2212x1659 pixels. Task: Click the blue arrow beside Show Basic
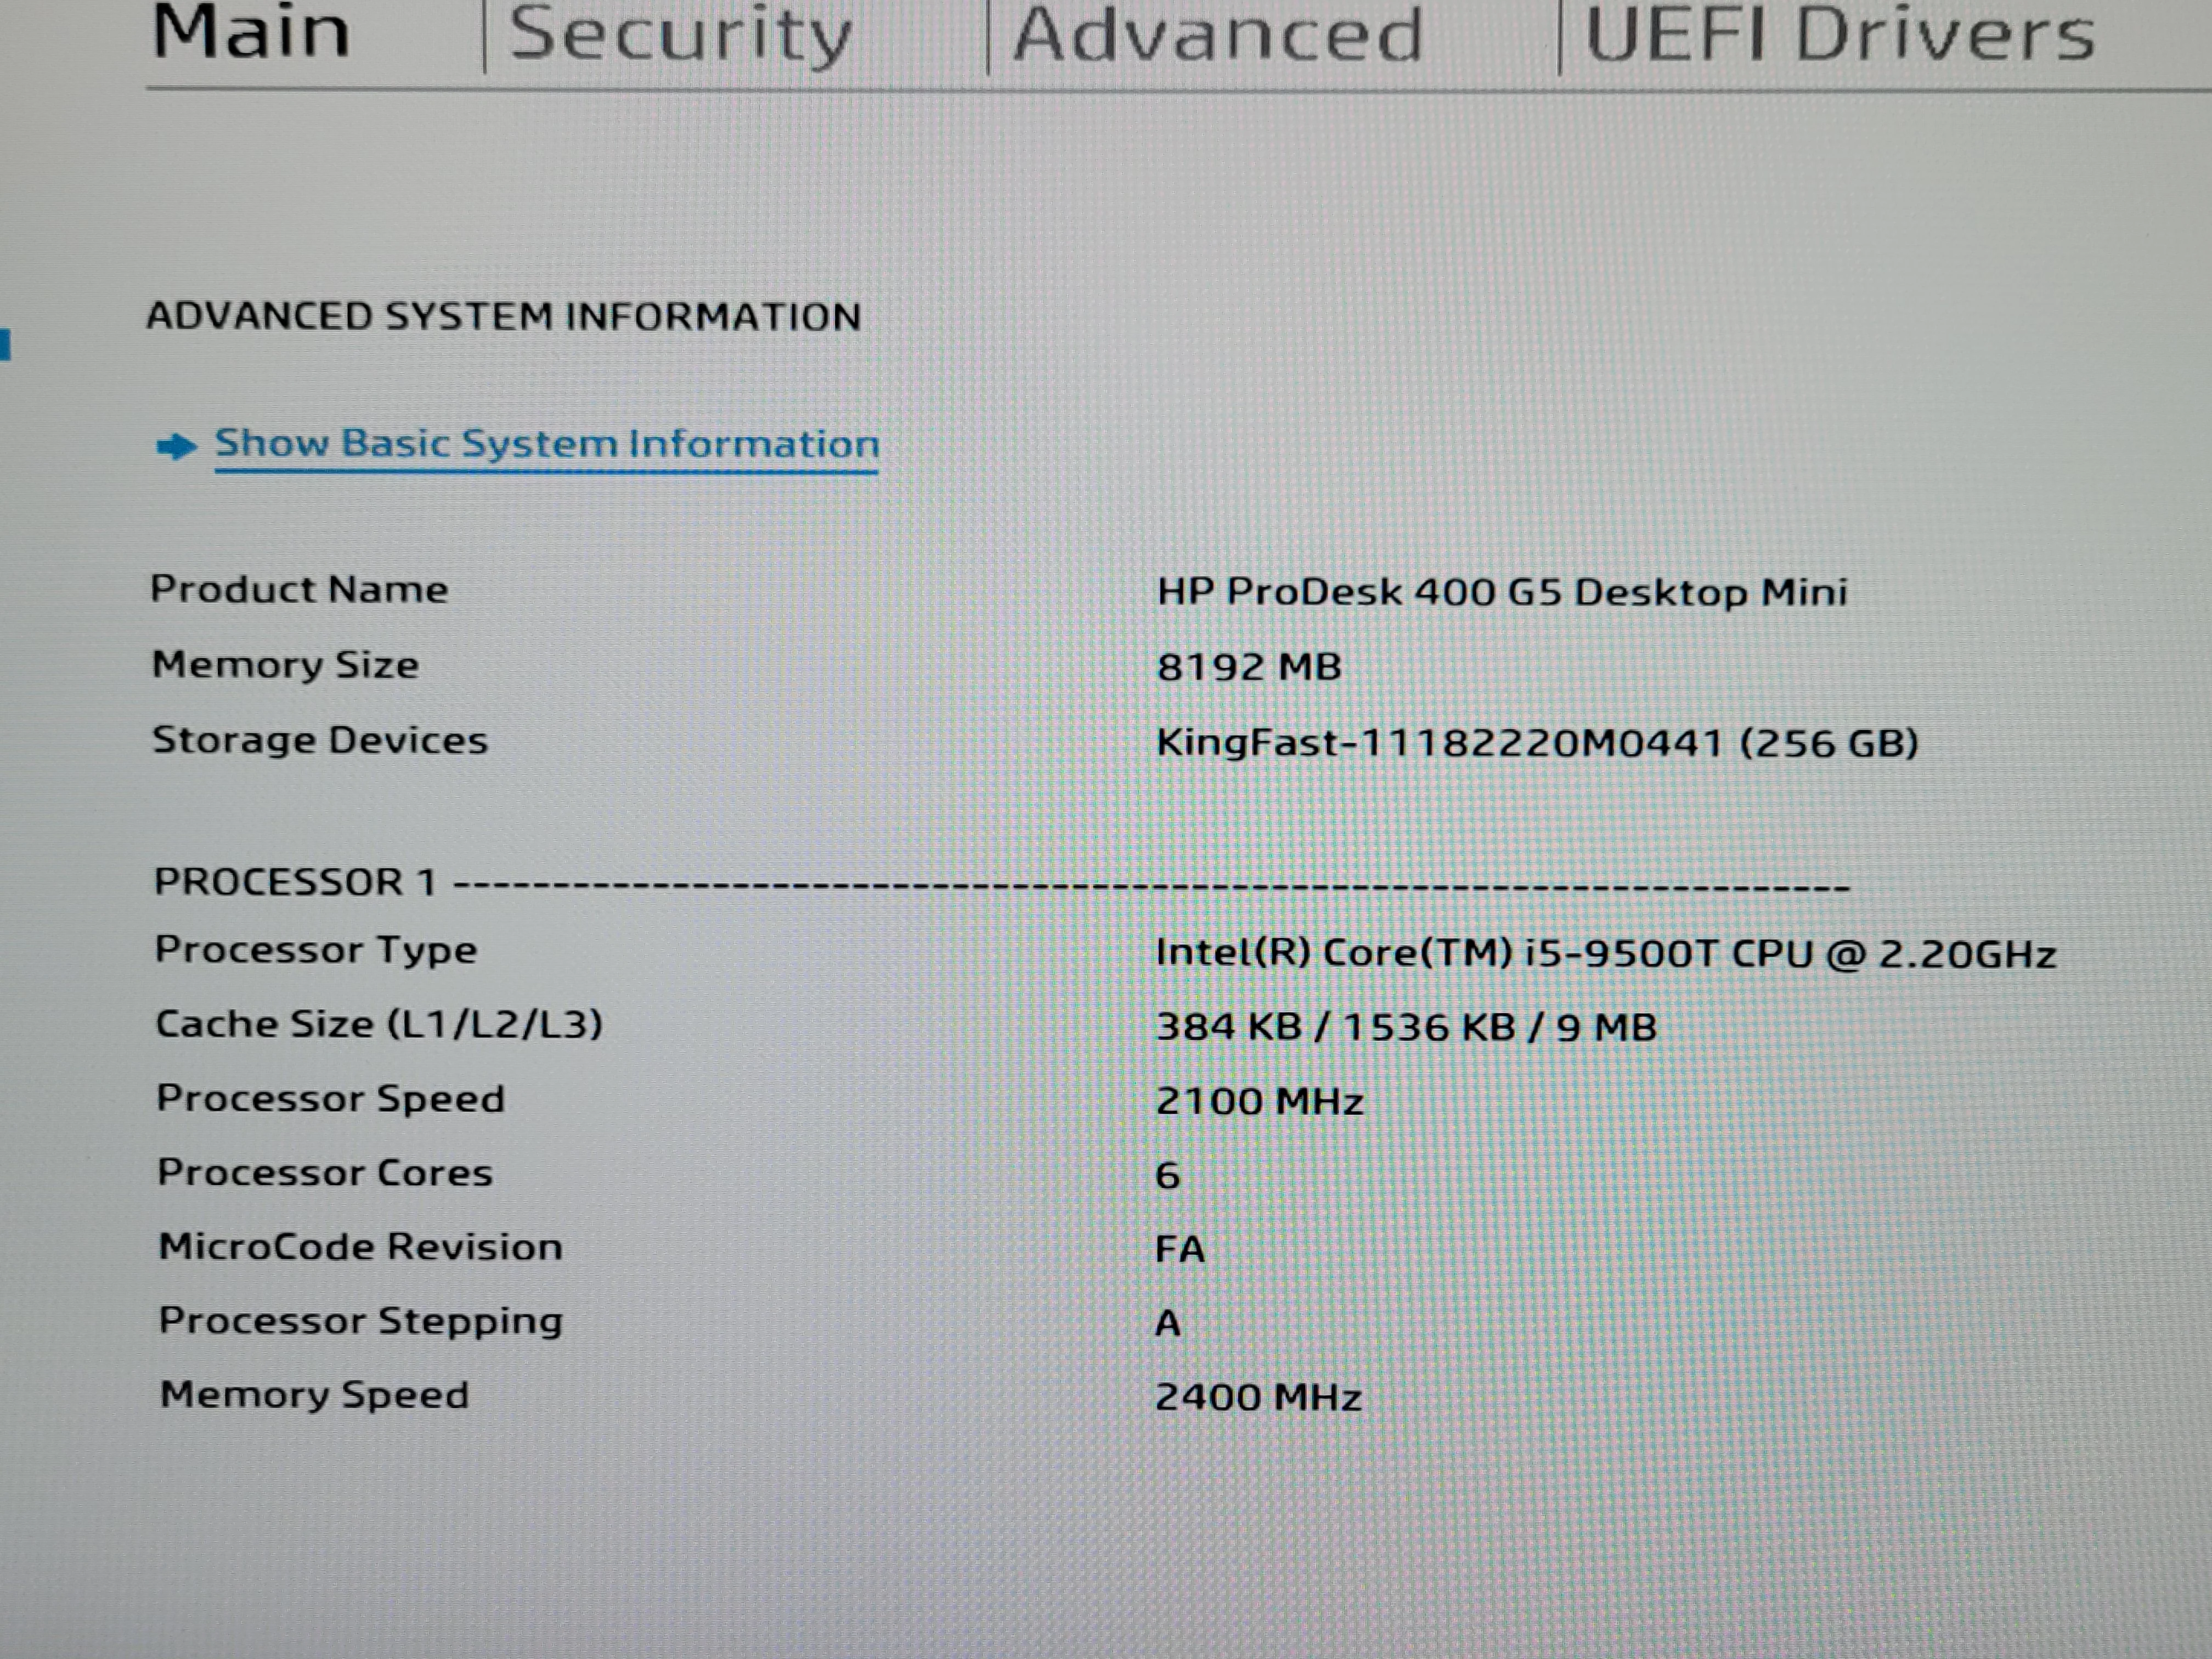click(177, 446)
